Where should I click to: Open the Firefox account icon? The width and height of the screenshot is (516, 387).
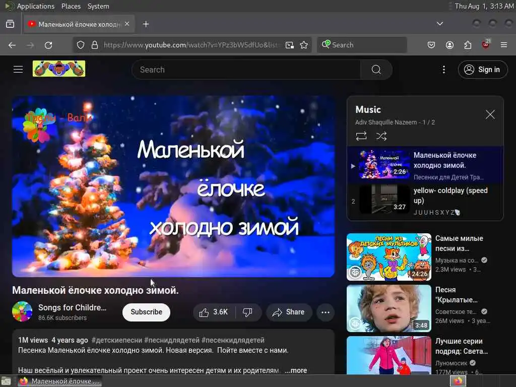[x=449, y=45]
